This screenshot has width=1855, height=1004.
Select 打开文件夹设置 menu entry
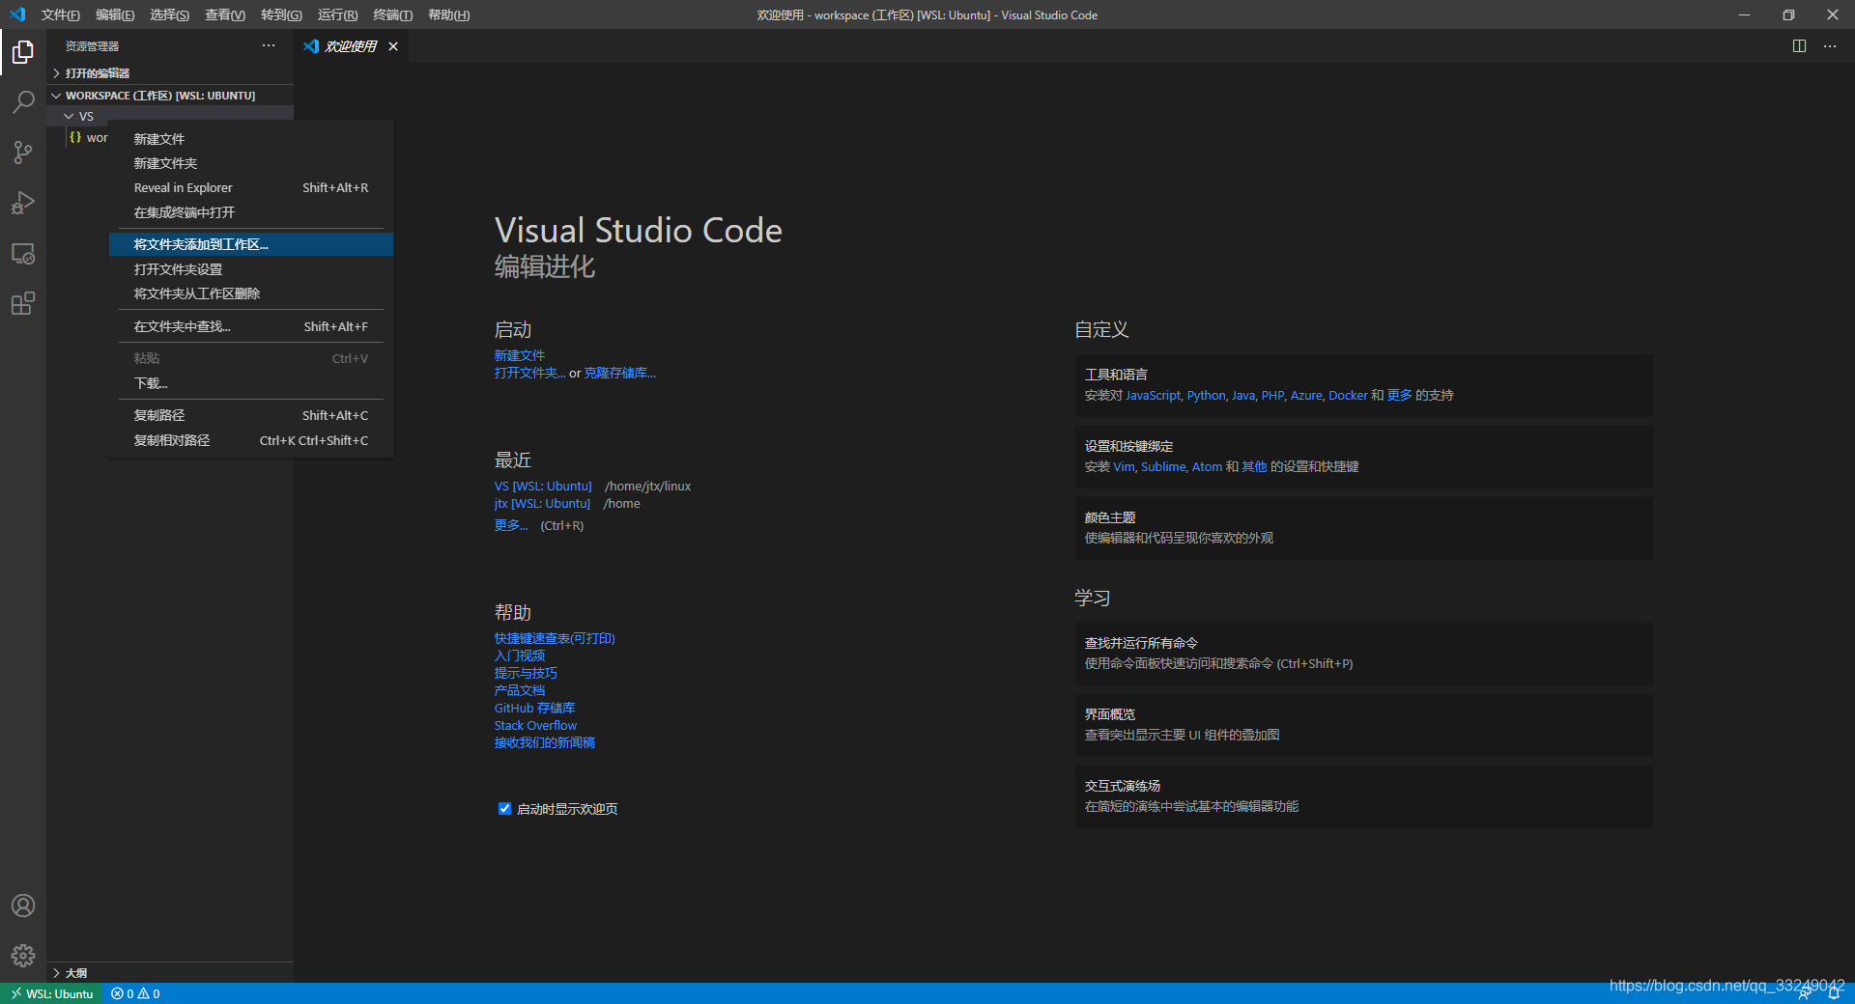pyautogui.click(x=251, y=269)
